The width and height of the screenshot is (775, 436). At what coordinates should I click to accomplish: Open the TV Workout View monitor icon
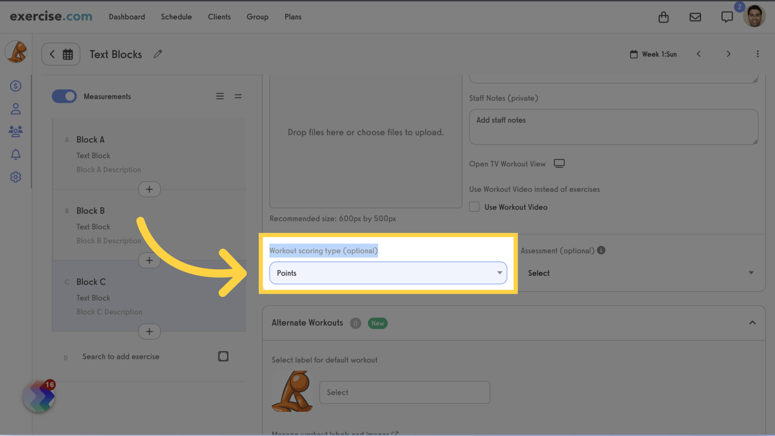click(559, 163)
